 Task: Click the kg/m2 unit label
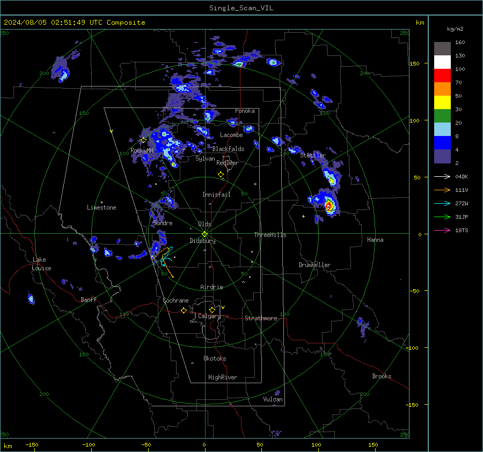(455, 29)
